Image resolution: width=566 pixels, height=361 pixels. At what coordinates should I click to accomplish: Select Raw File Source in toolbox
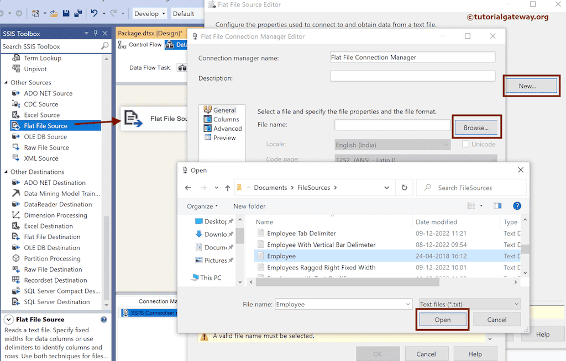[x=46, y=147]
